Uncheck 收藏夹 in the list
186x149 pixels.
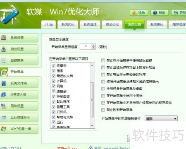pos(53,65)
